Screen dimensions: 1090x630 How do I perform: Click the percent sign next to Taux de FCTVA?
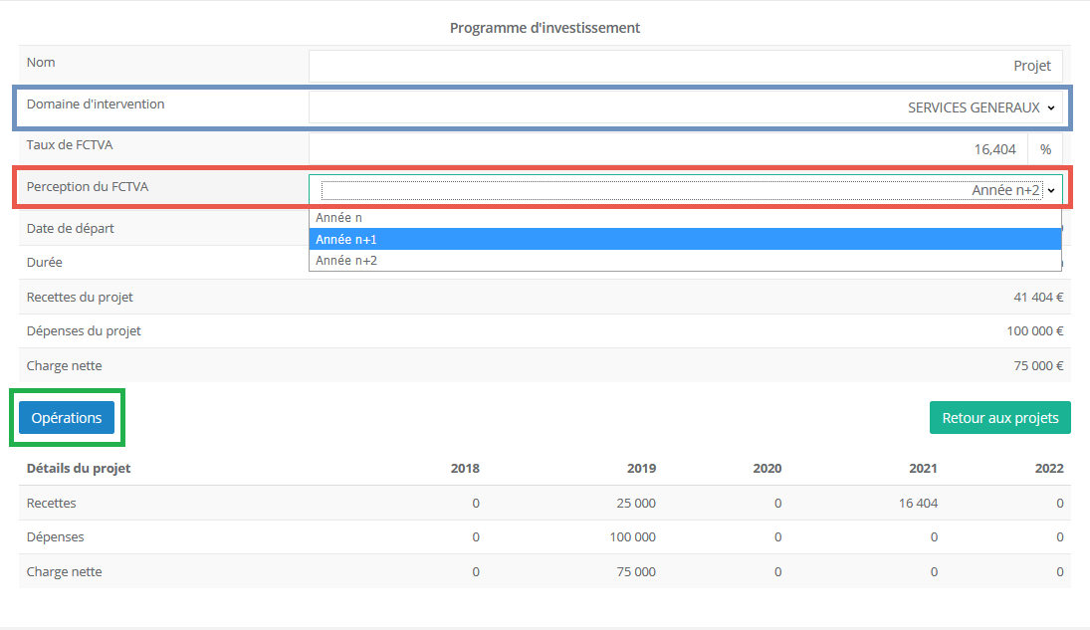[x=1045, y=149]
